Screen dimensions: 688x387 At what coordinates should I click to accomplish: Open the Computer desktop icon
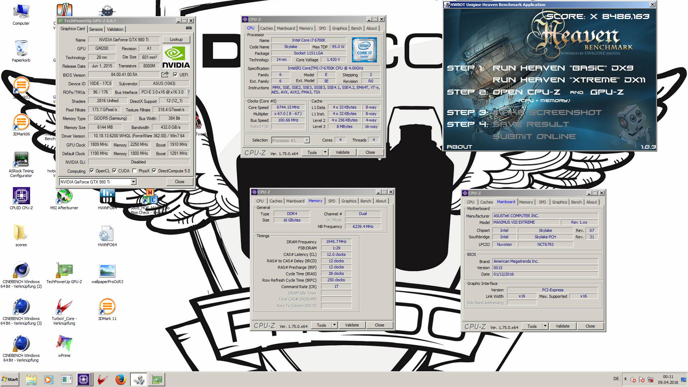[x=21, y=14]
